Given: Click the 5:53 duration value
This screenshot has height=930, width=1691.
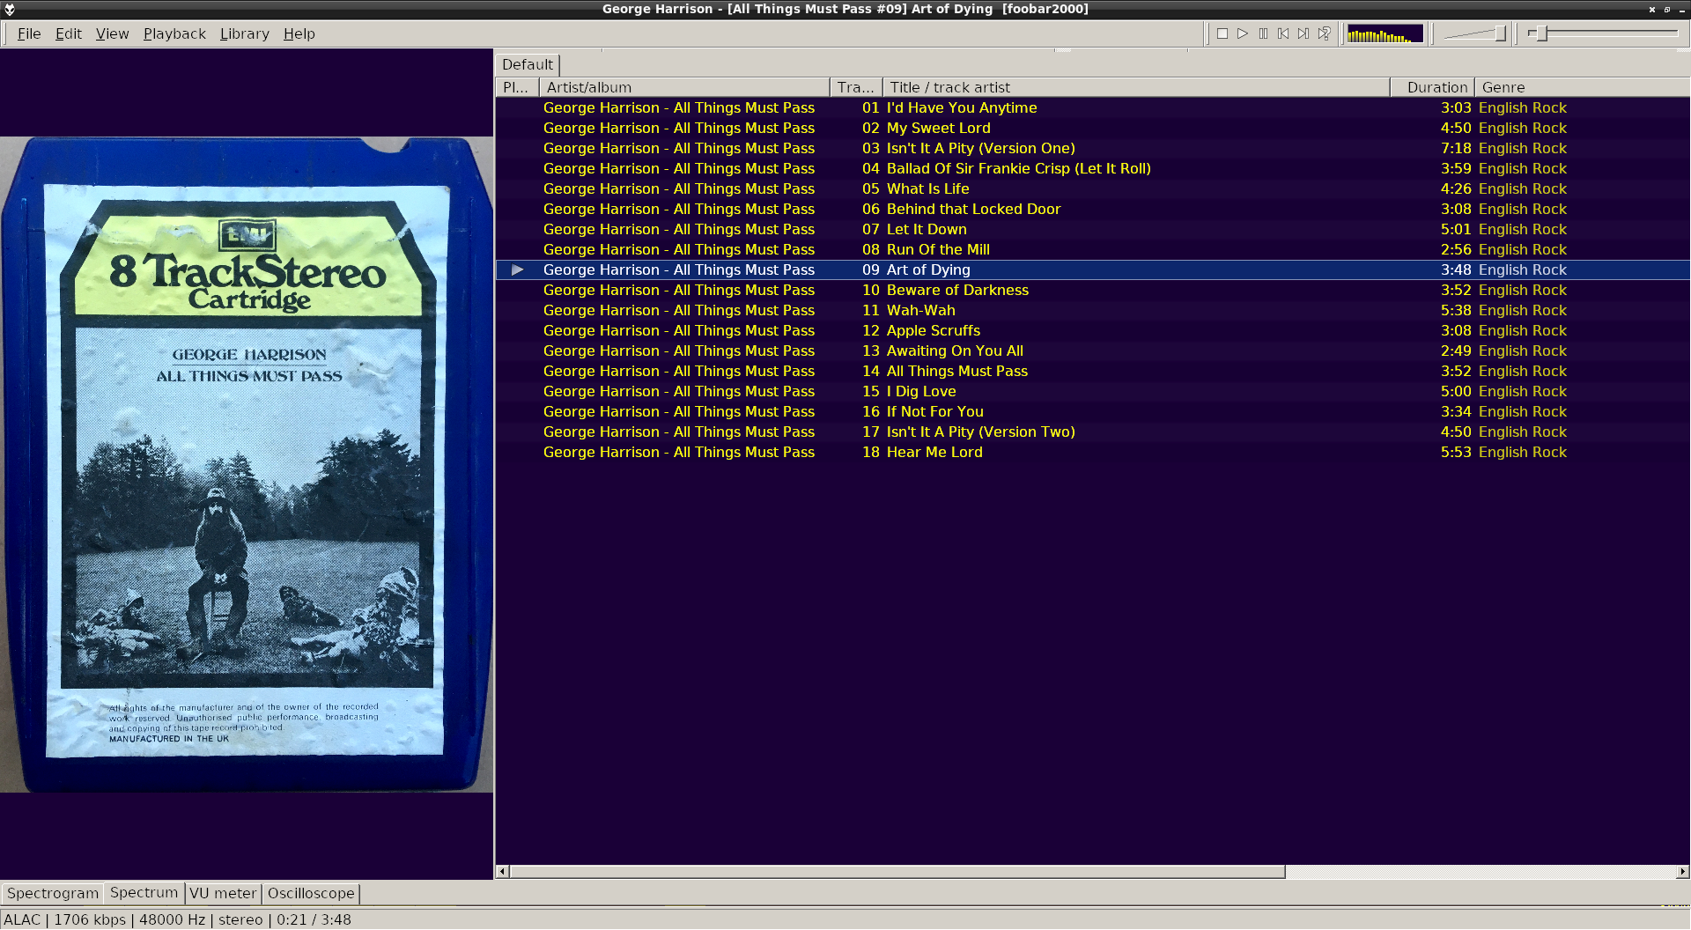Looking at the screenshot, I should point(1456,452).
